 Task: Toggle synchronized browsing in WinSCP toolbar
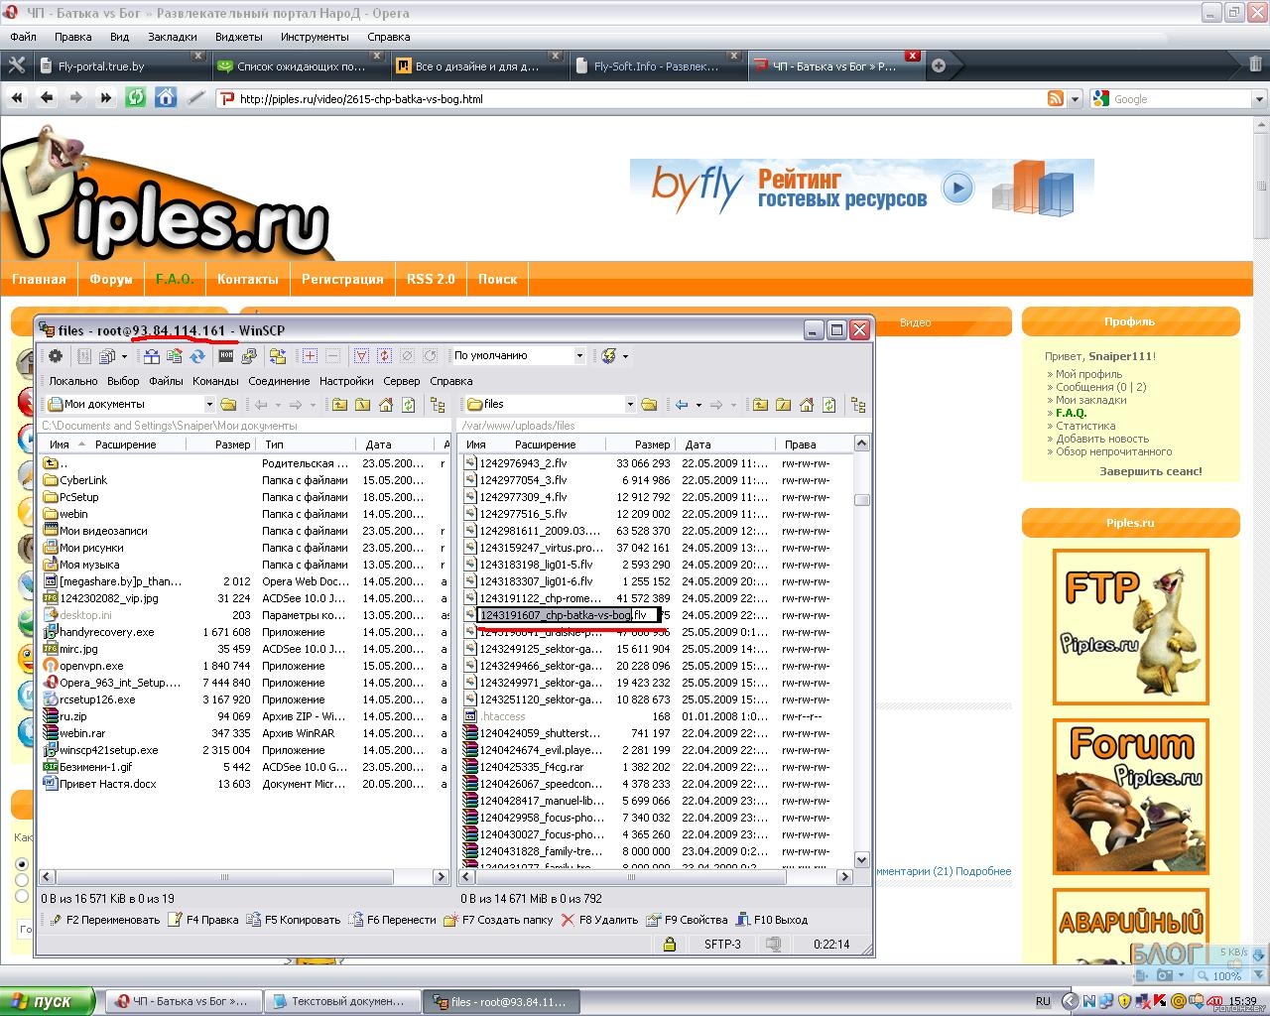pyautogui.click(x=278, y=356)
